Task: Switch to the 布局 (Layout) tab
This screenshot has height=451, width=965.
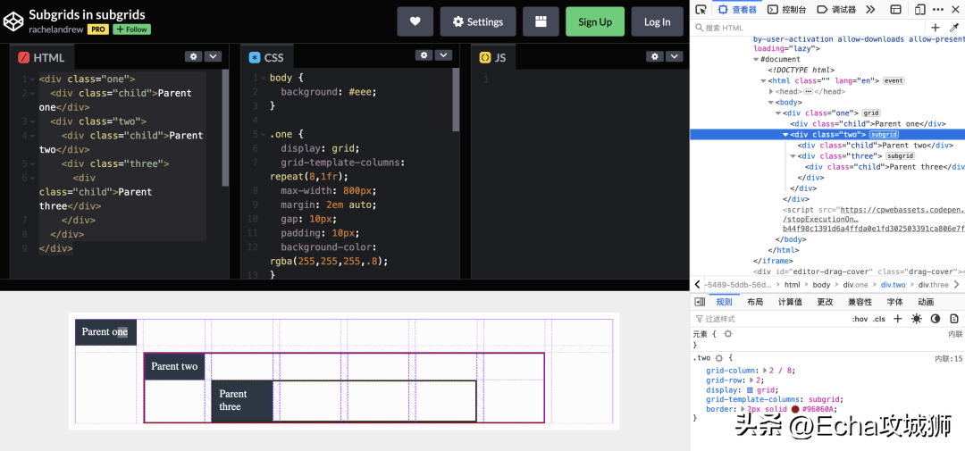Action: tap(755, 302)
